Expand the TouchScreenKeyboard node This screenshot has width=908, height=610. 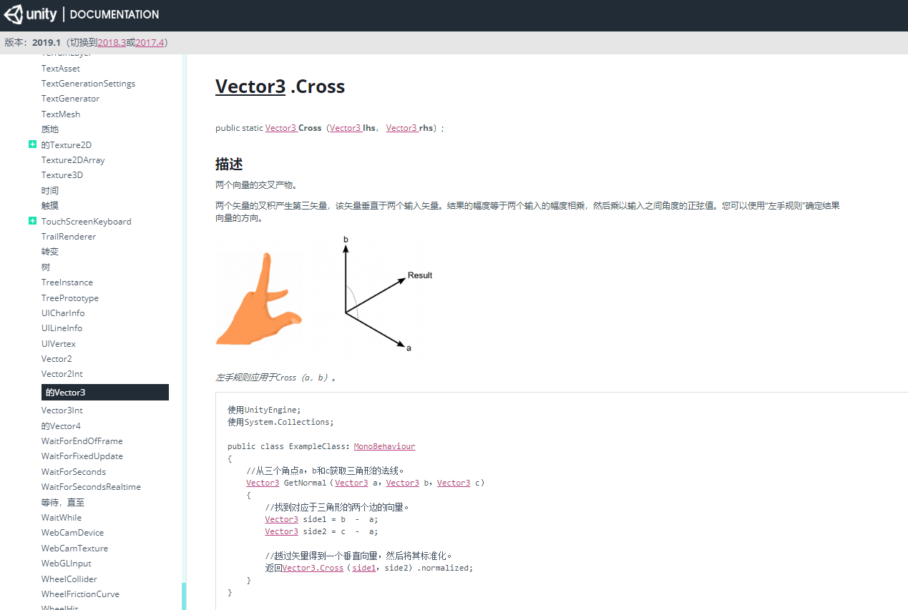tap(32, 221)
